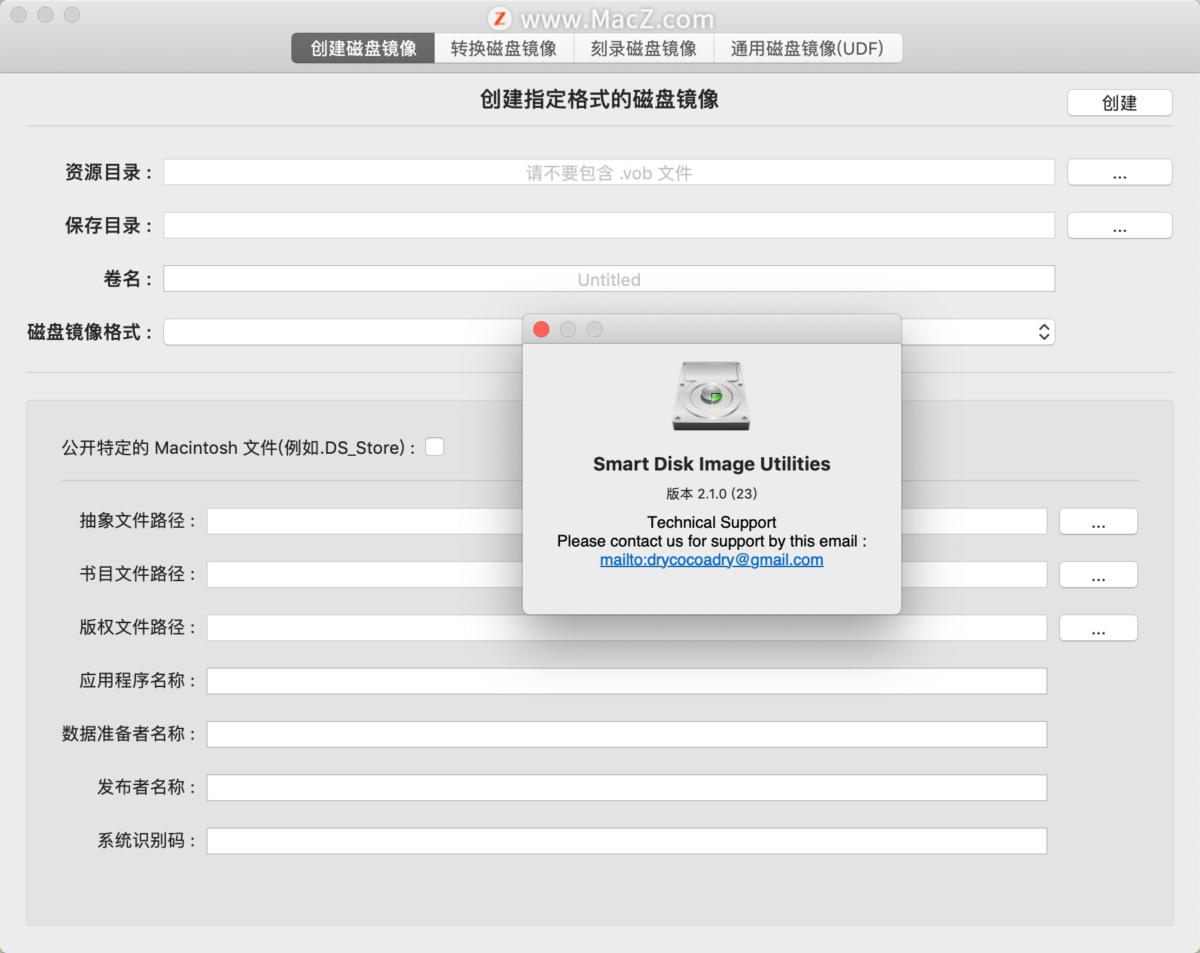Select the 刻录磁盘镜像 tab

pos(644,48)
